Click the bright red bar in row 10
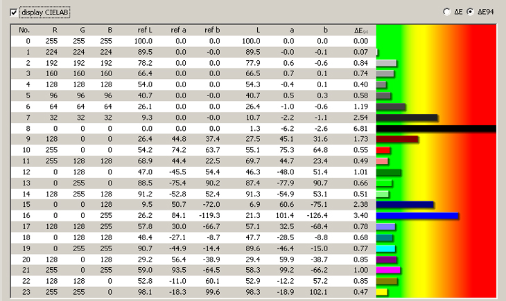 pyautogui.click(x=383, y=150)
